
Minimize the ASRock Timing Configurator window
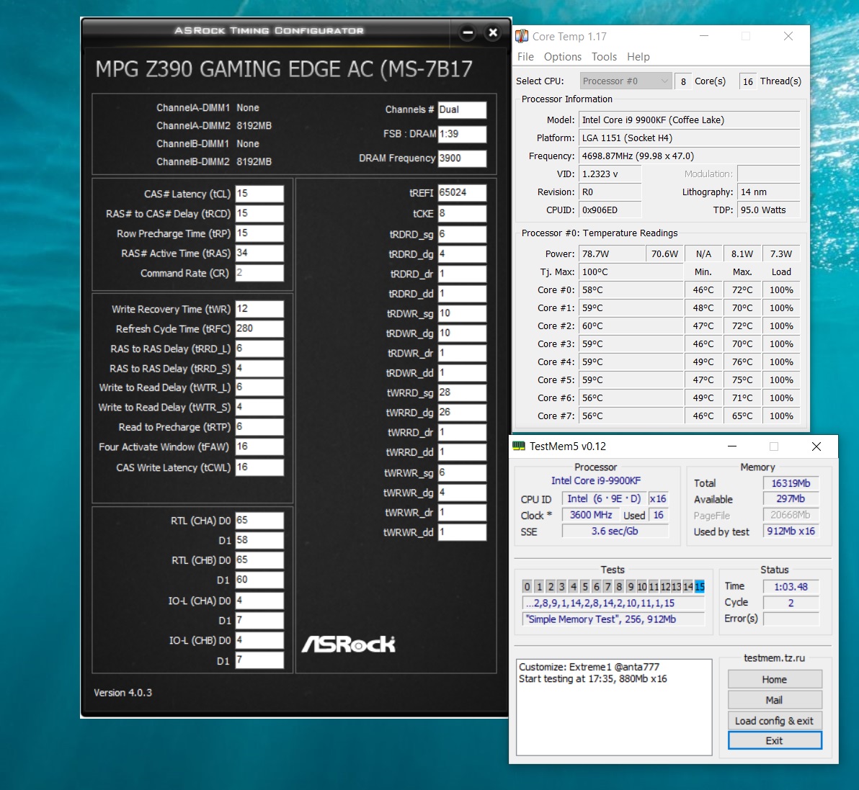tap(467, 33)
